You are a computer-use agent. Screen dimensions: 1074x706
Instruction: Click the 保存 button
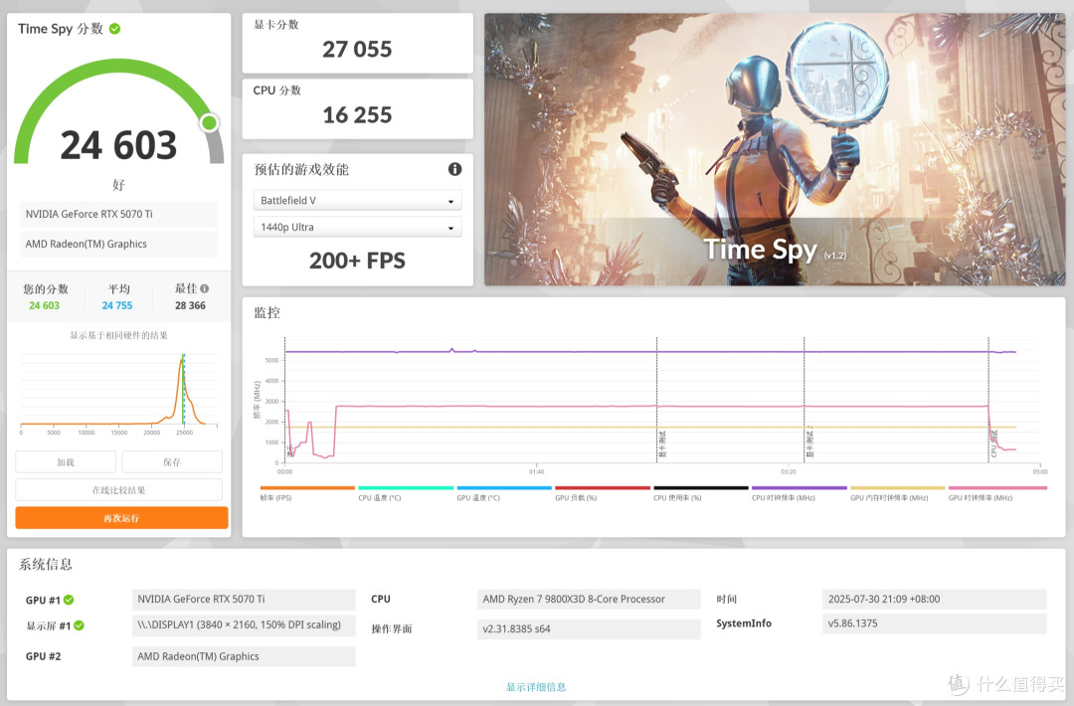pyautogui.click(x=172, y=462)
